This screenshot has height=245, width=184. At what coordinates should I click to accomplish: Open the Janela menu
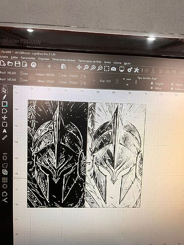(107, 62)
